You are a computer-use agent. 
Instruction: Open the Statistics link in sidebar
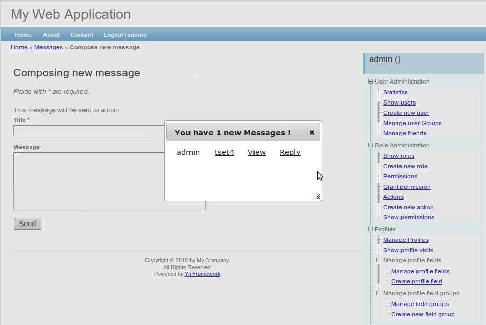pos(395,92)
